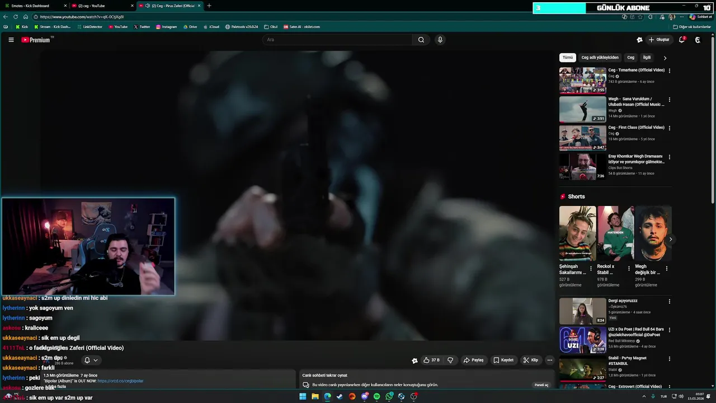Click the sparkle Ask icon left of the like button

pyautogui.click(x=414, y=360)
